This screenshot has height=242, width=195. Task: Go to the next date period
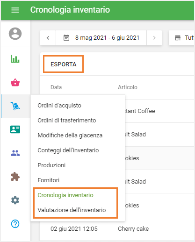154,38
